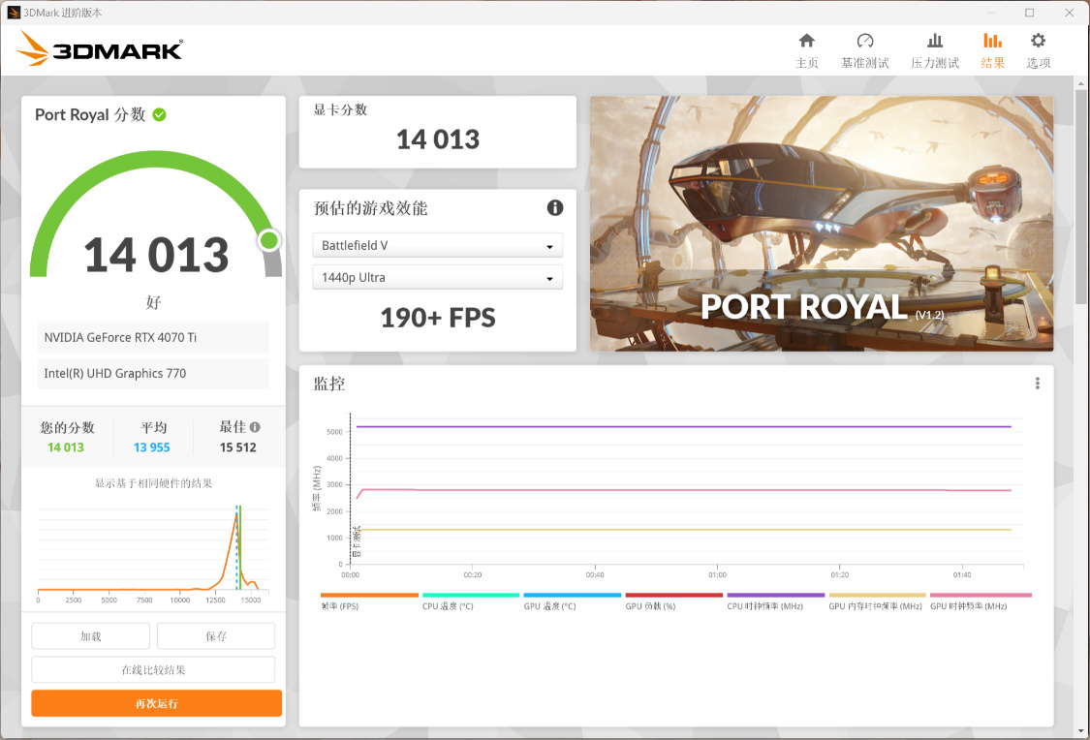Maximize the 3DMark window
The height and width of the screenshot is (740, 1090).
coord(1030,13)
